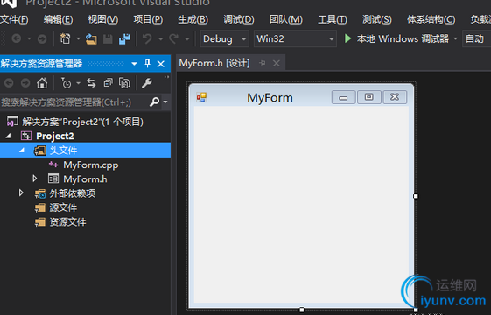Click the Navigate Forward toolbar arrow

click(42, 38)
